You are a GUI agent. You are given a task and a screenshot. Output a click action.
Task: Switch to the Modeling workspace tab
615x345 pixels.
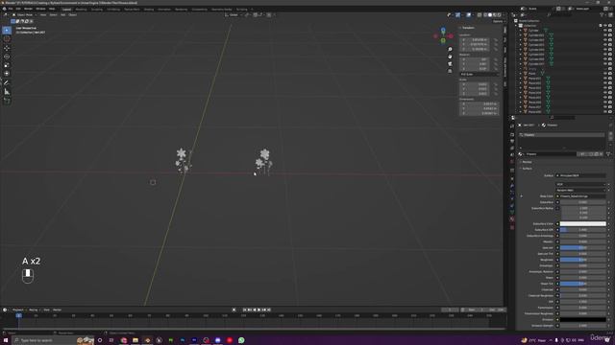81,9
